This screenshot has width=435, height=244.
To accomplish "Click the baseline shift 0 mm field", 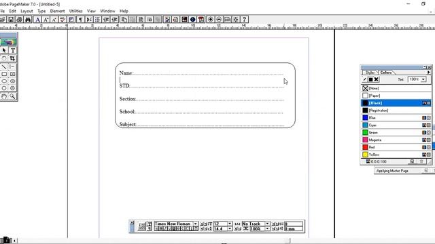I will pyautogui.click(x=294, y=229).
